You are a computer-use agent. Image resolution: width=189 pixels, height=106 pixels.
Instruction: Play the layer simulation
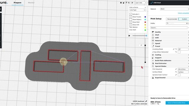click(x=129, y=36)
